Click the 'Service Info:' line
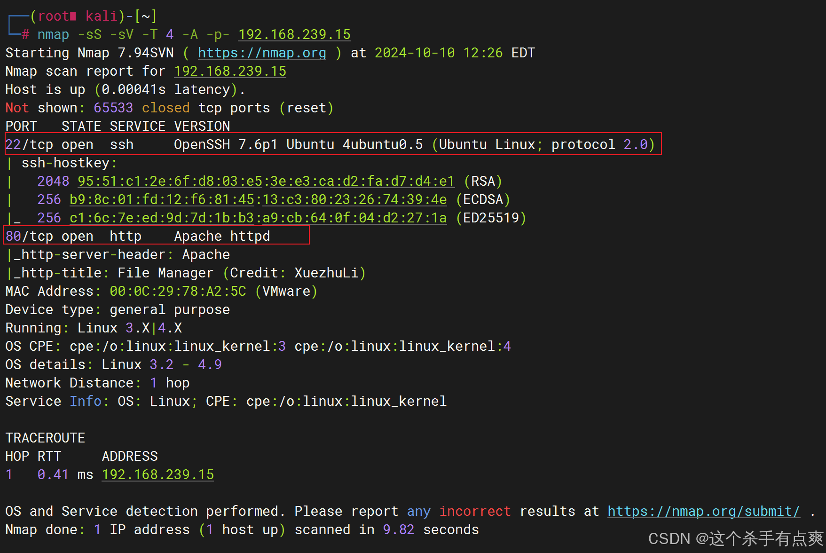Screen dimensions: 826x553 point(226,402)
